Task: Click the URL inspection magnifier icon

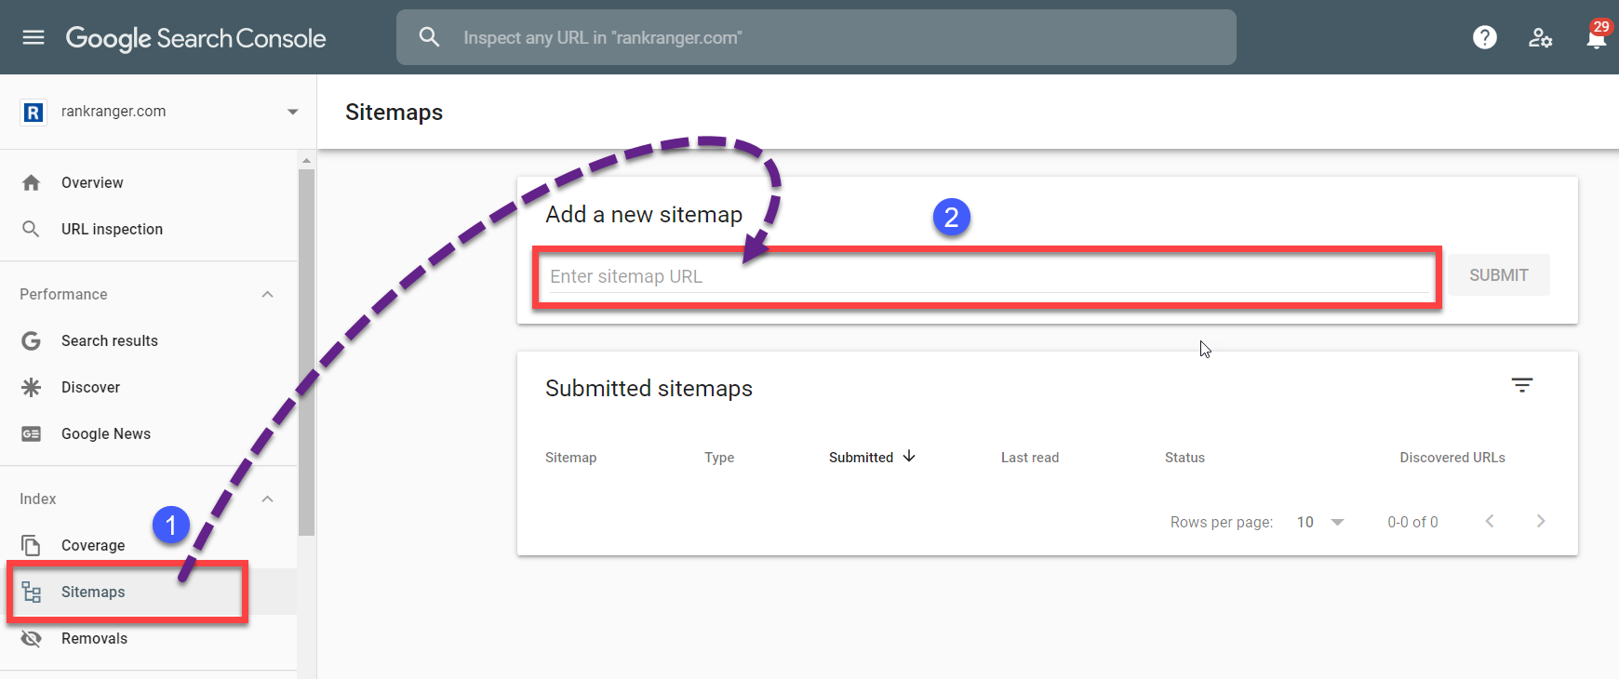Action: [31, 229]
